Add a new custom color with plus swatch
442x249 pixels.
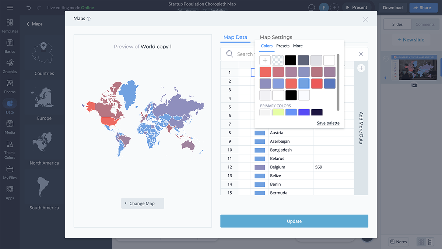click(265, 60)
